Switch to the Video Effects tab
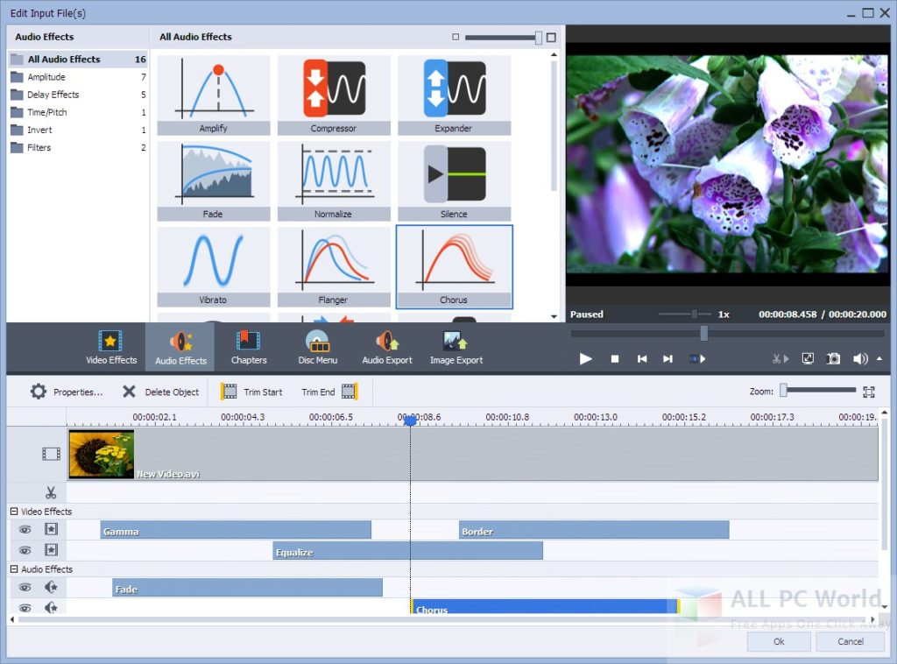 click(111, 348)
